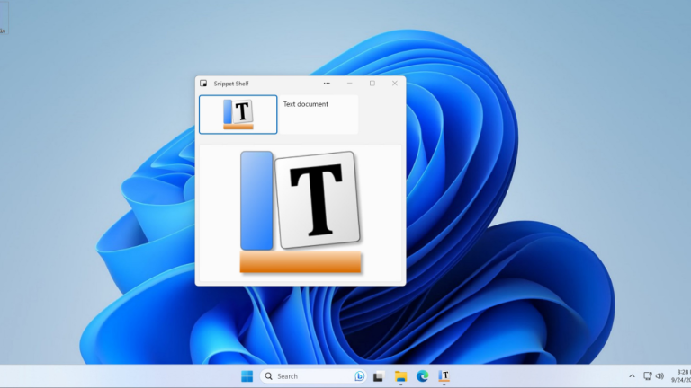Screen dimensions: 691x388
Task: Maximize the Snippet Shelf window
Action: tap(372, 84)
